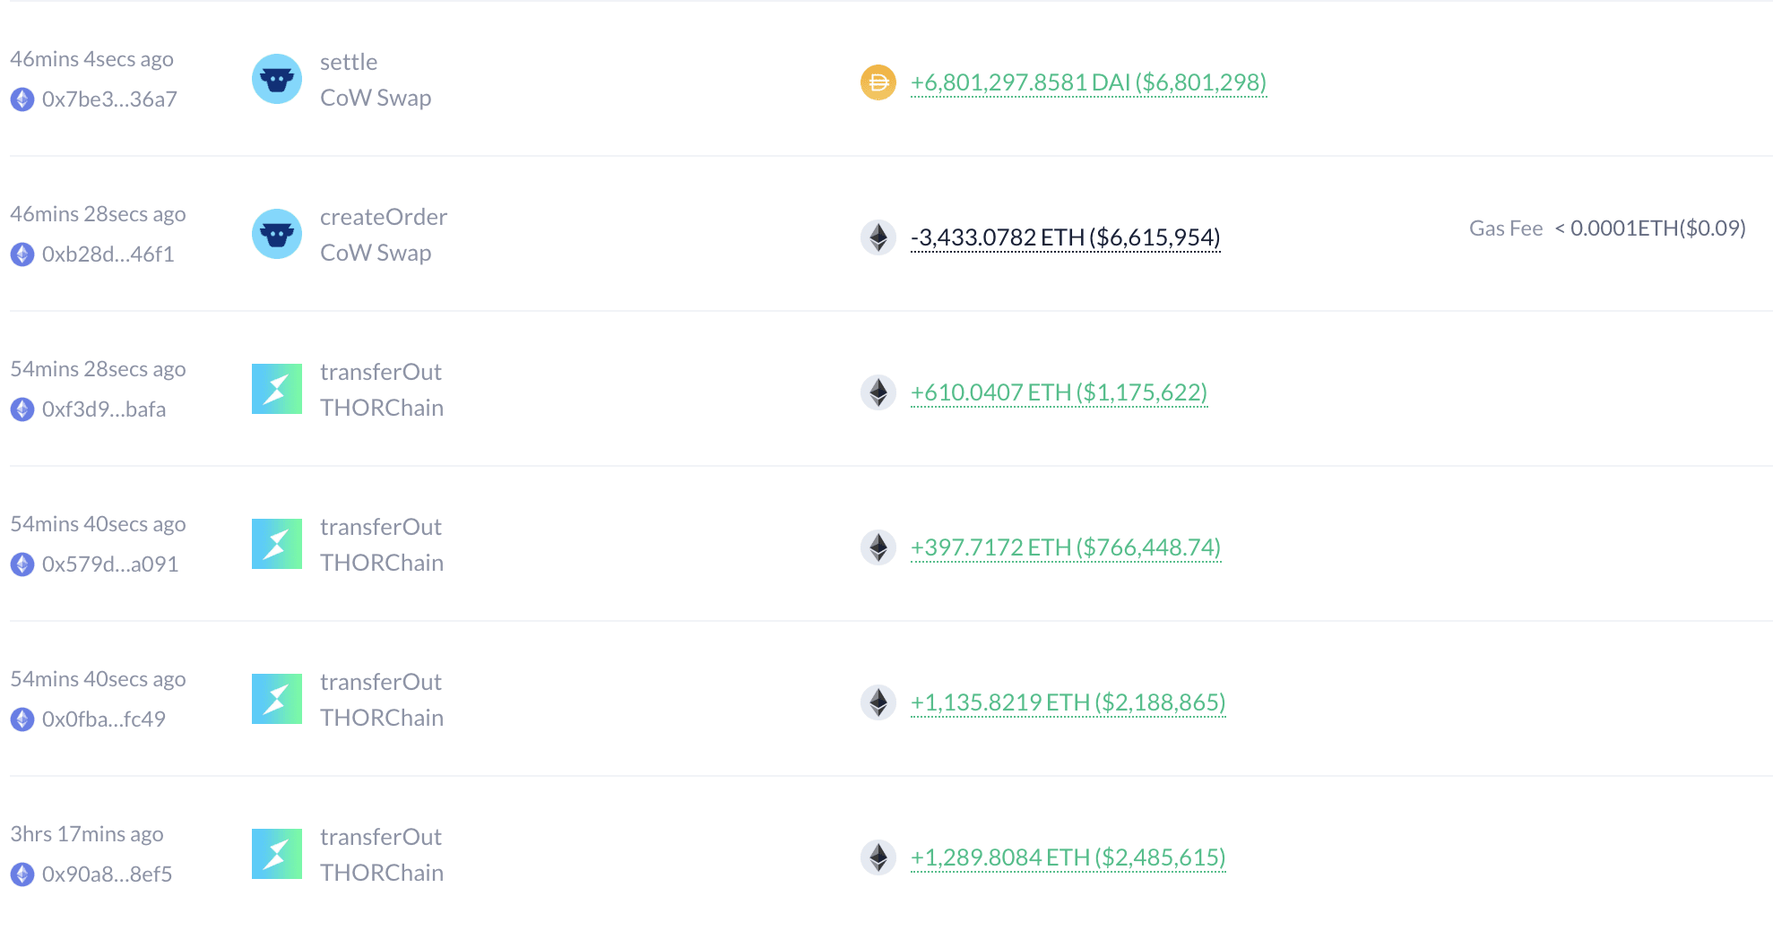1773x939 pixels.
Task: Open transaction hash 0x7be3...36a7
Action: [x=109, y=99]
